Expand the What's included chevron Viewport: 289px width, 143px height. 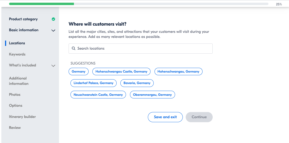[x=53, y=66]
